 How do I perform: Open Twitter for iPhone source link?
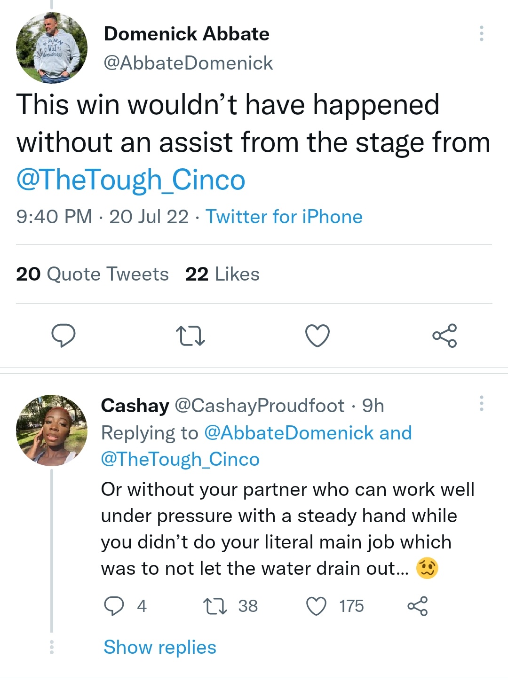[x=284, y=217]
